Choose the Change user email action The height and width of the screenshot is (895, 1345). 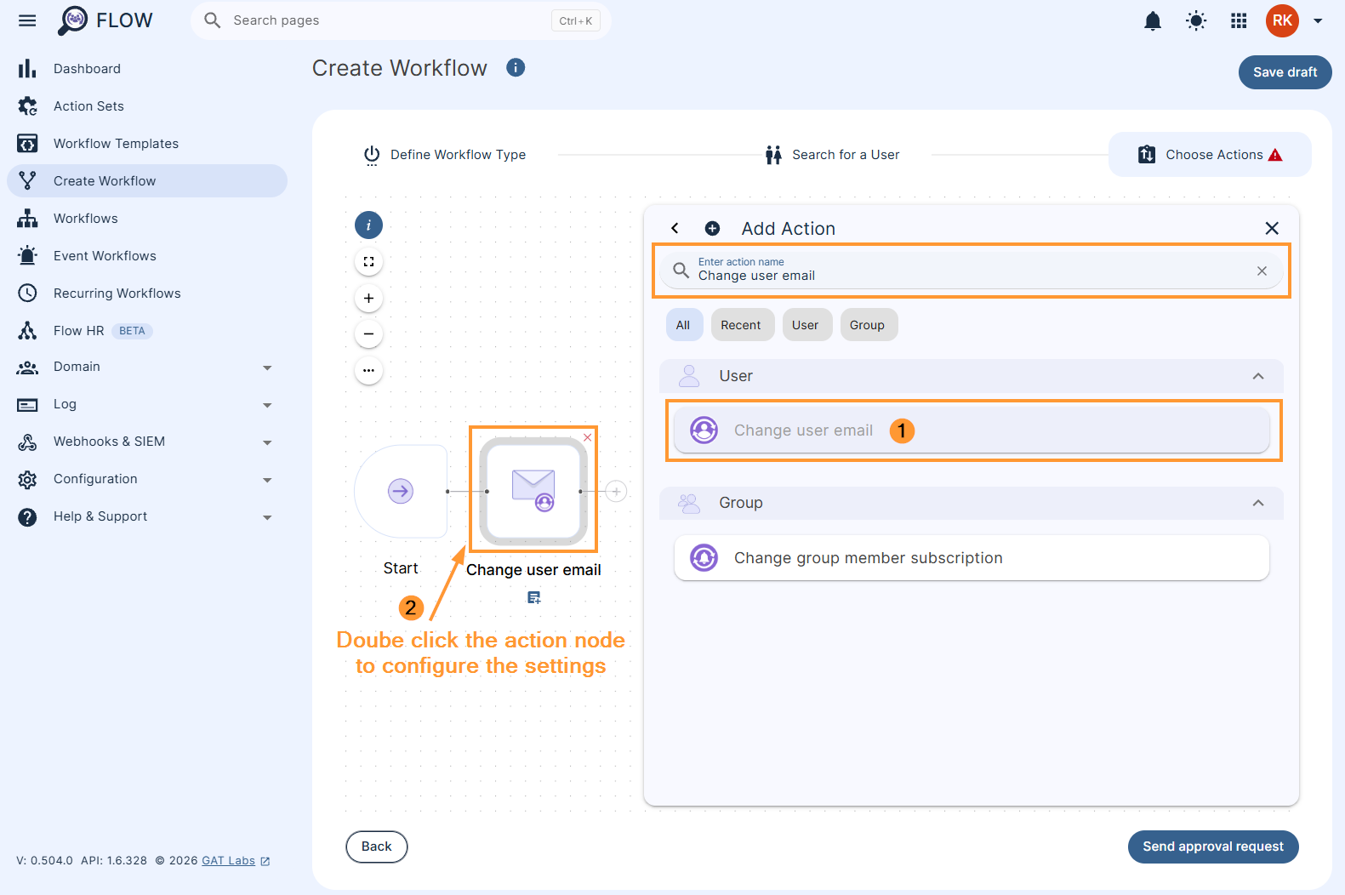click(971, 430)
